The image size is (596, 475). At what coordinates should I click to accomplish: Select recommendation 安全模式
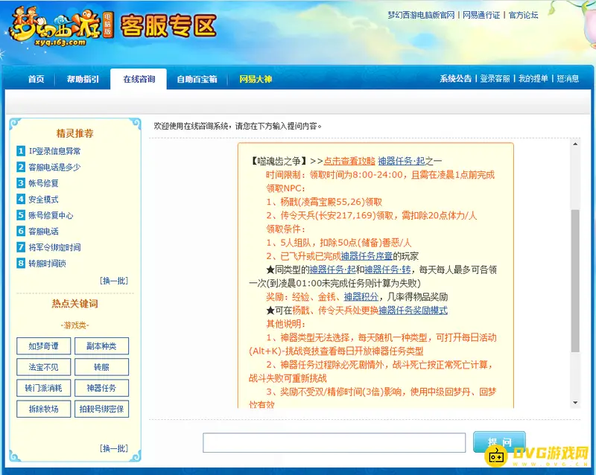[43, 199]
